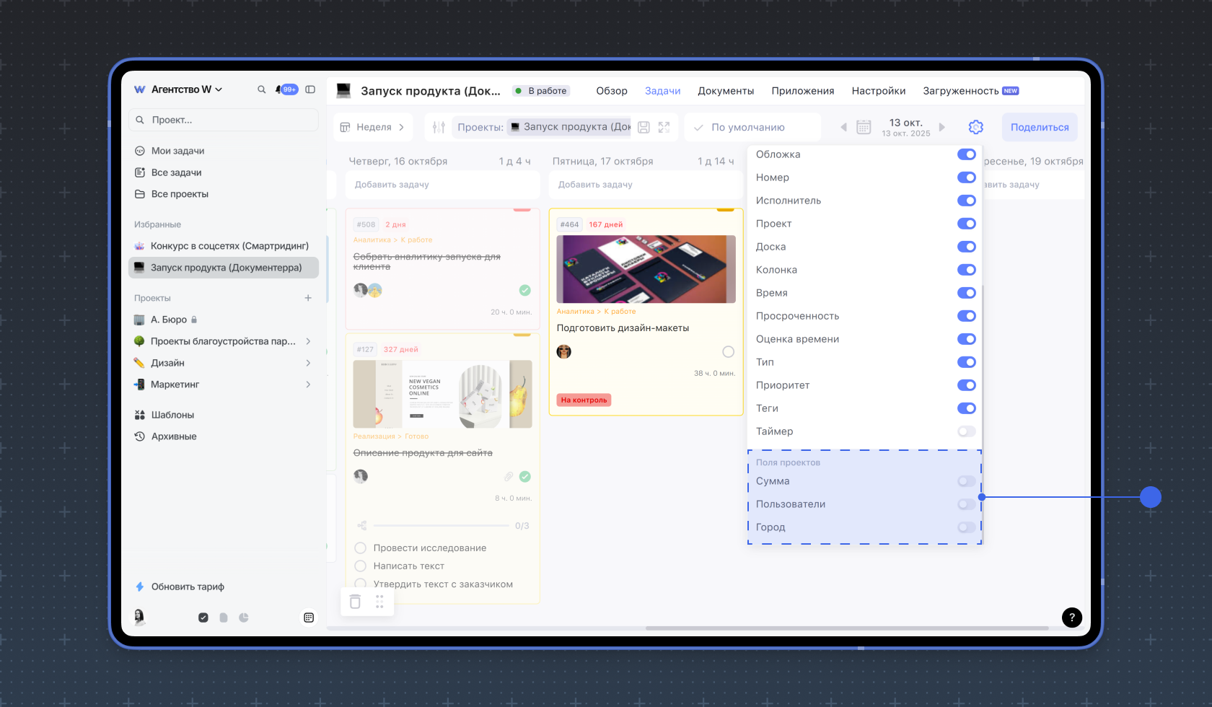This screenshot has height=707, width=1212.
Task: Expand the Маркетинг project folder
Action: click(x=308, y=385)
